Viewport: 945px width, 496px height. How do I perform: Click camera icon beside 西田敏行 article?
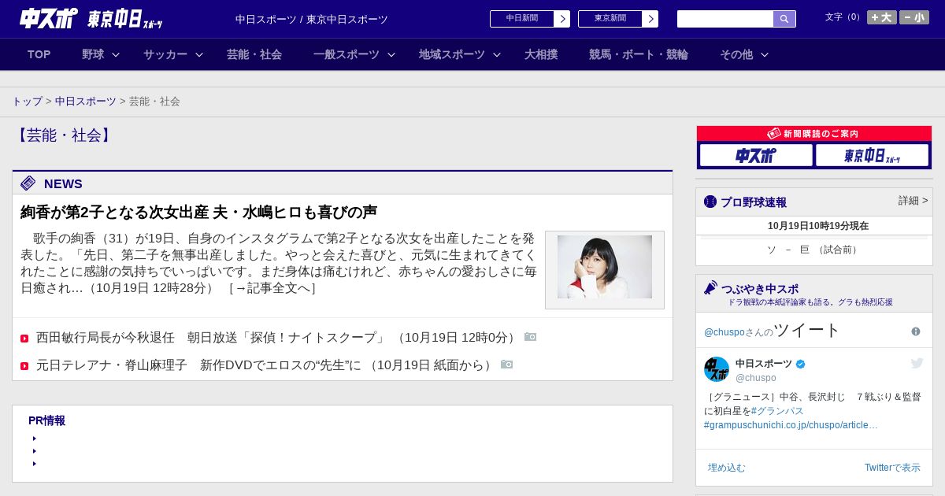(531, 337)
